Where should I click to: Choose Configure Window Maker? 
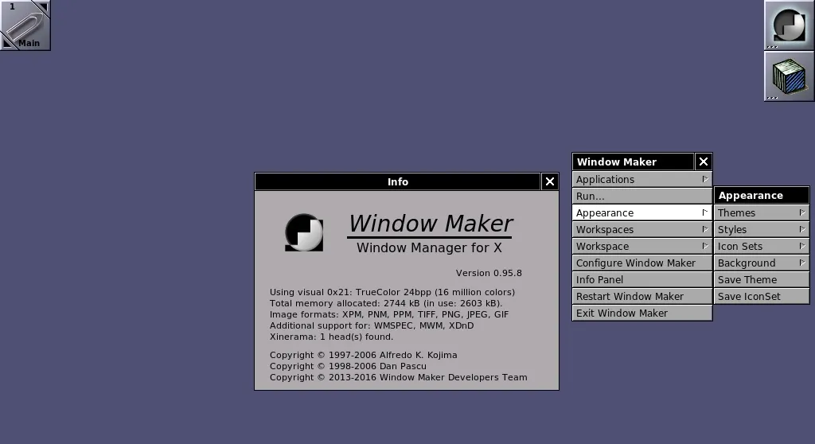point(641,263)
